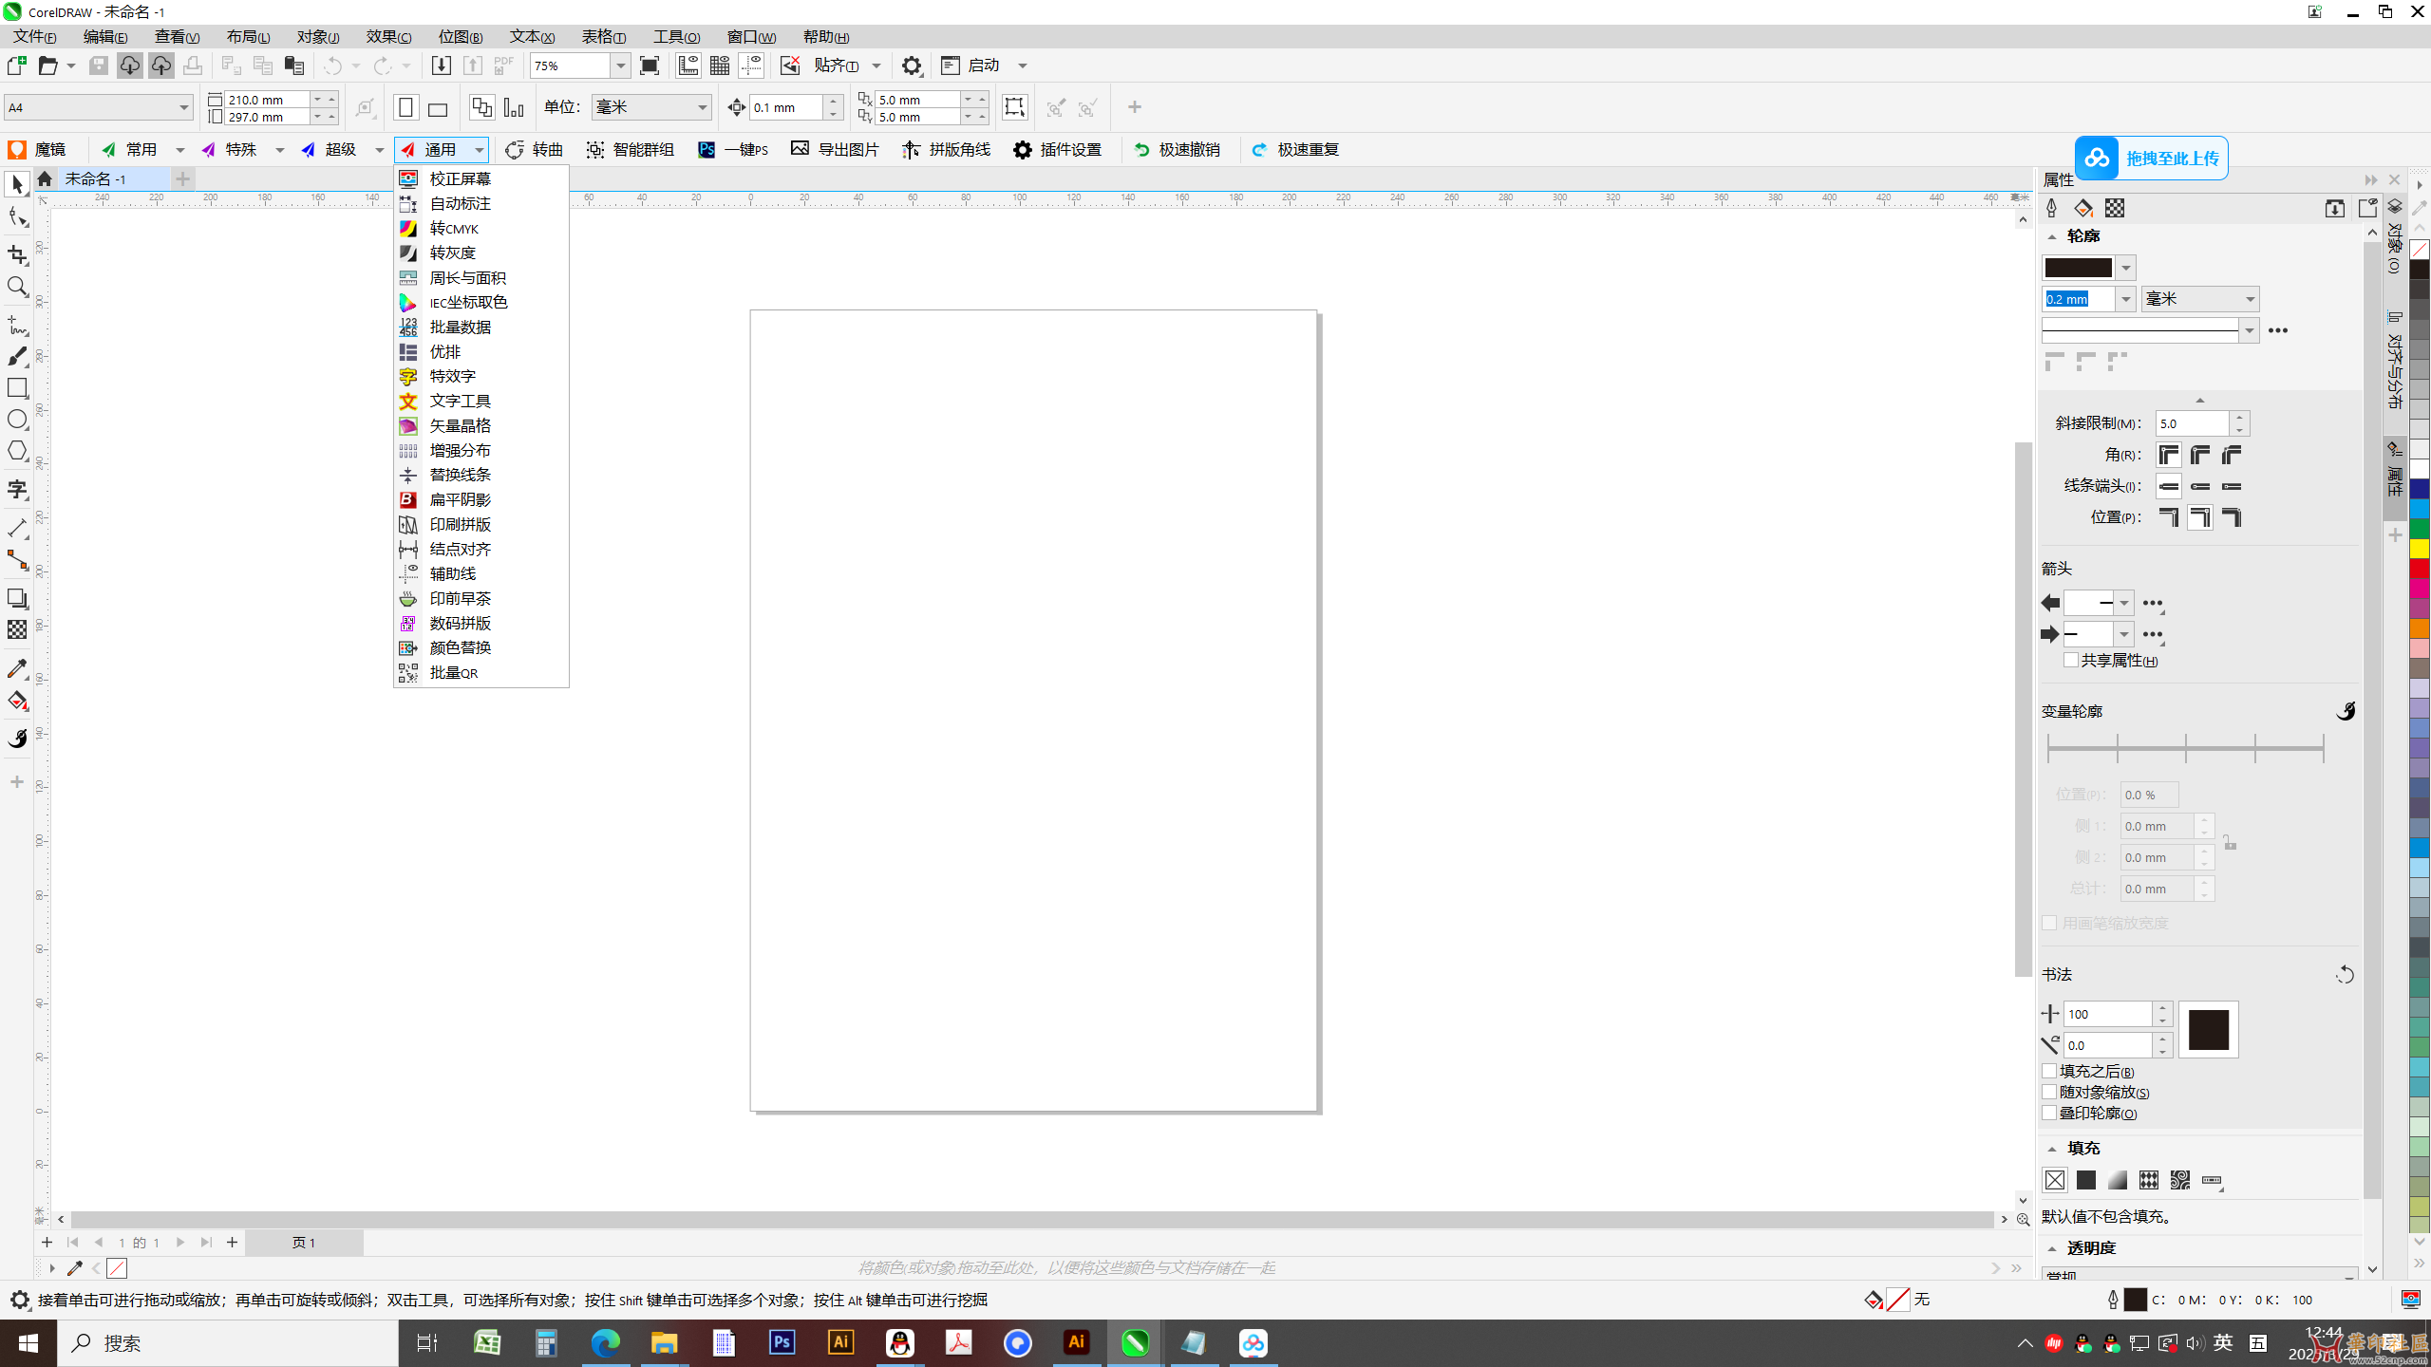Open the zoom level dropdown
Image resolution: width=2431 pixels, height=1367 pixels.
point(620,66)
